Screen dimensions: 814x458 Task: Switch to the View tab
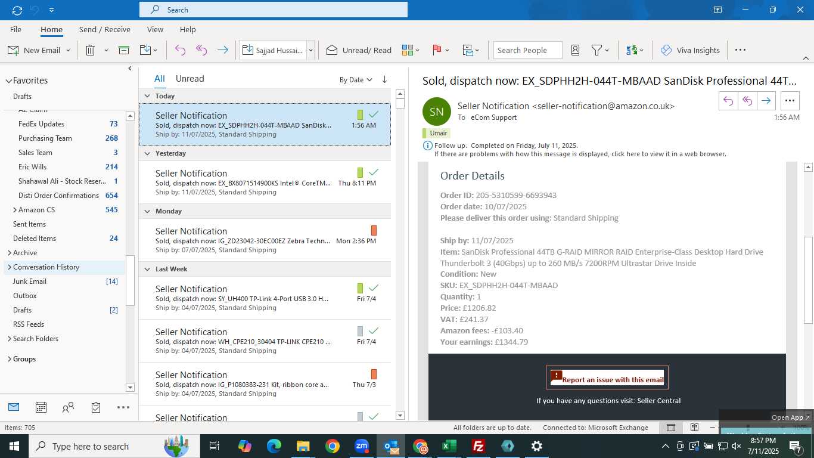pyautogui.click(x=155, y=29)
